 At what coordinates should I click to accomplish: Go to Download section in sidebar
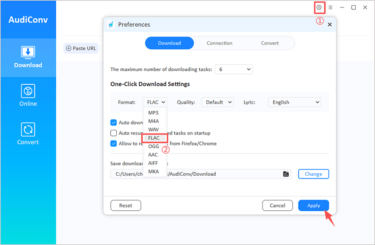click(x=28, y=57)
